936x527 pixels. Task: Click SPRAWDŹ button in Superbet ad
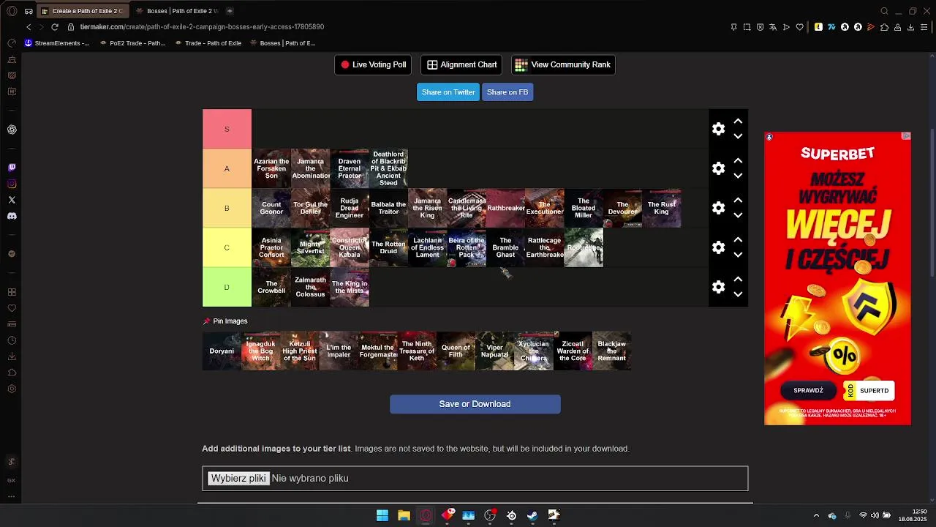click(809, 391)
